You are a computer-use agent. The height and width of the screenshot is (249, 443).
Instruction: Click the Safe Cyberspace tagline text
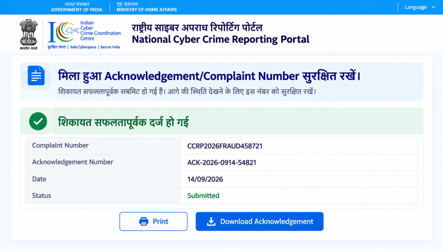pos(83,47)
